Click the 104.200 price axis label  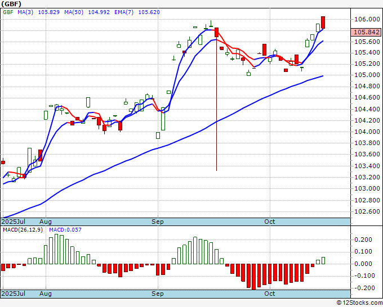[x=367, y=120]
